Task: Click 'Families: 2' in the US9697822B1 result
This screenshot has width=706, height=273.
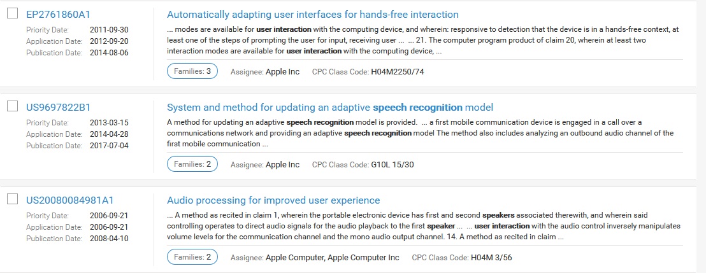Action: (192, 164)
